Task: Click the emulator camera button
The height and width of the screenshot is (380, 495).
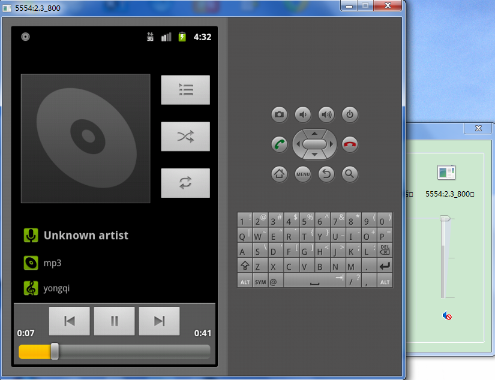Action: pyautogui.click(x=280, y=114)
